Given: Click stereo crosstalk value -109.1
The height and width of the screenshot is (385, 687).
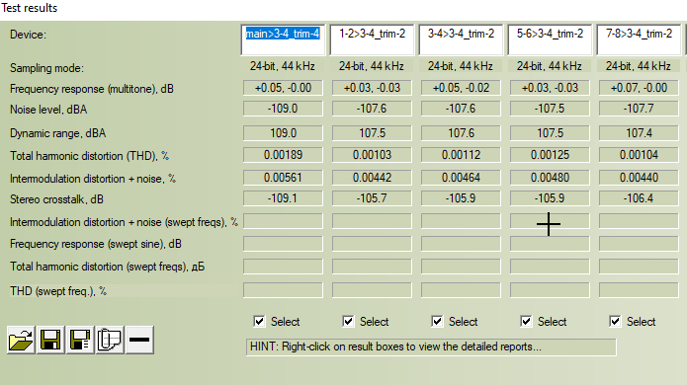Looking at the screenshot, I should [283, 198].
